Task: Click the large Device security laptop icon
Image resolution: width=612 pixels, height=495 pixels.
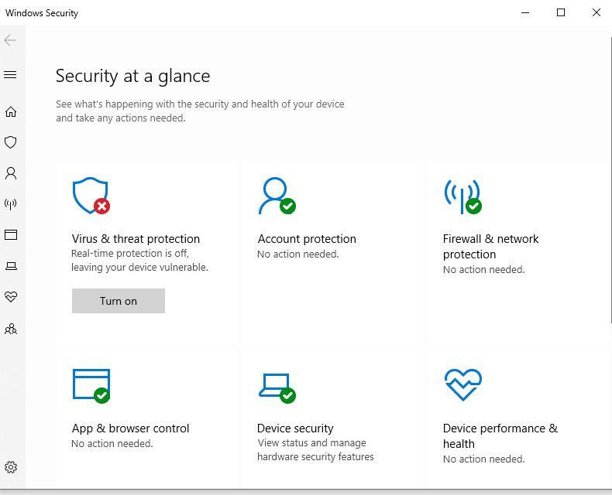Action: pyautogui.click(x=277, y=388)
